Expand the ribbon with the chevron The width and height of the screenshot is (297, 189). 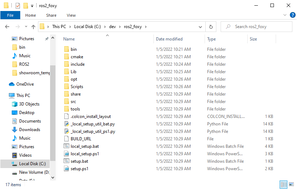[285, 15]
